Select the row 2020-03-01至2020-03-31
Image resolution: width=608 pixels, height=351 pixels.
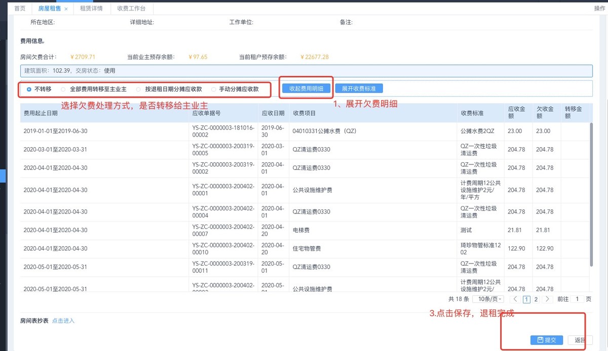pos(305,150)
